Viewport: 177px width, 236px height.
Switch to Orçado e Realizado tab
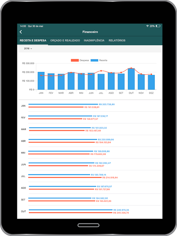[65, 40]
